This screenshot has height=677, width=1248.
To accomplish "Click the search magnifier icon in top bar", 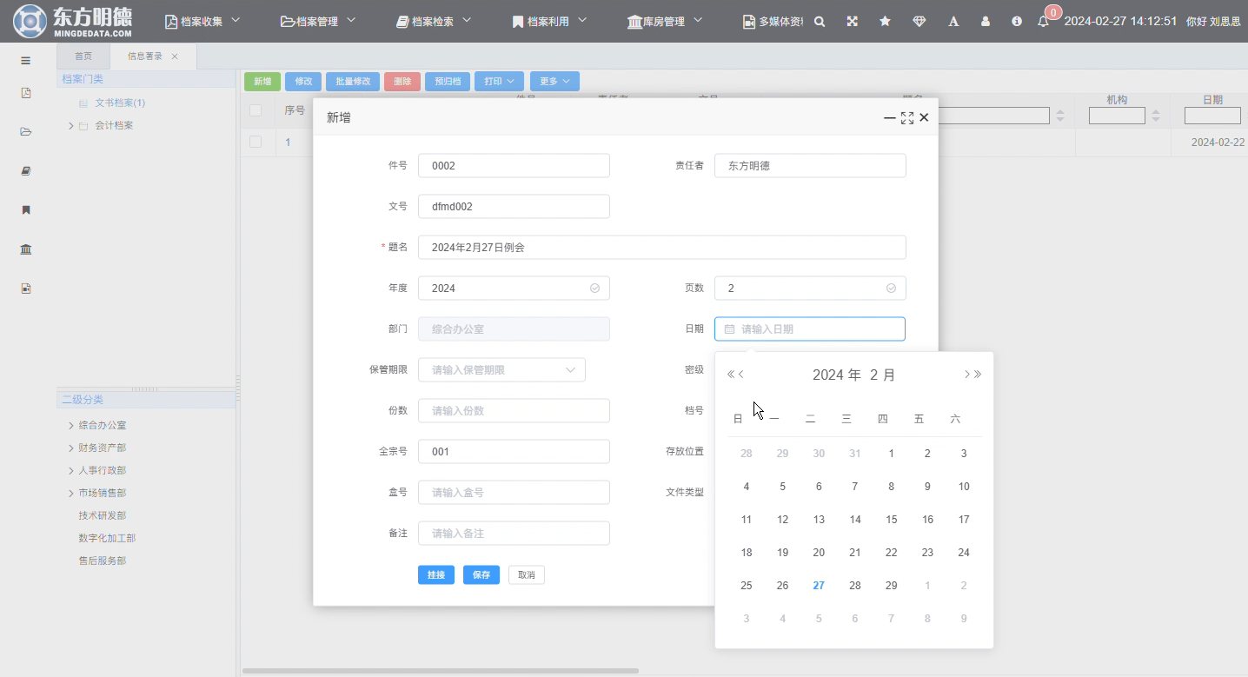I will coord(819,22).
